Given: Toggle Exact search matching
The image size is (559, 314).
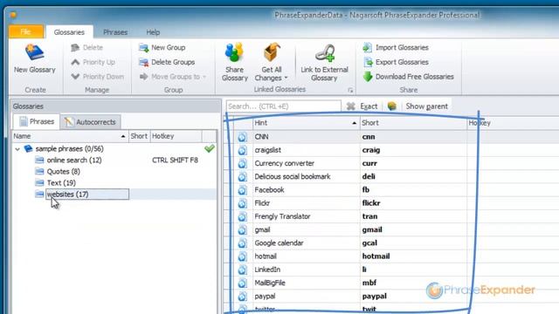Looking at the screenshot, I should (369, 106).
